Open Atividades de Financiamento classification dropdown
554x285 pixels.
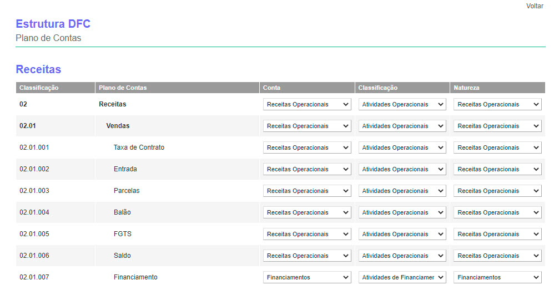402,277
